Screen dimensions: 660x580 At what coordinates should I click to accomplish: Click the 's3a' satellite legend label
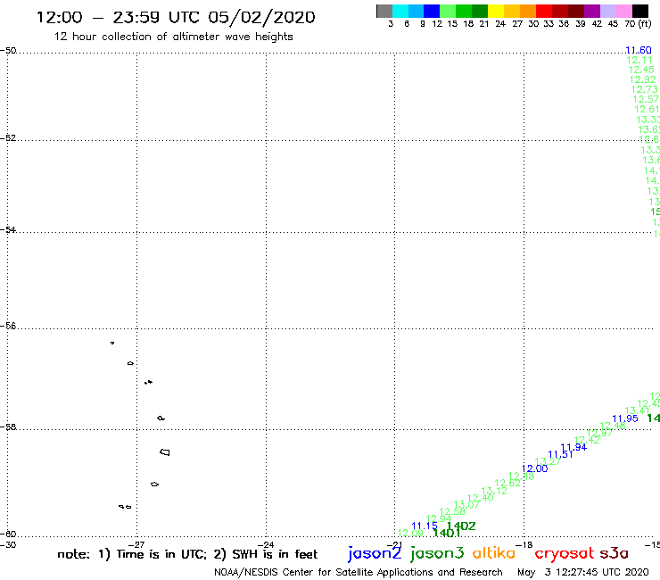[614, 553]
